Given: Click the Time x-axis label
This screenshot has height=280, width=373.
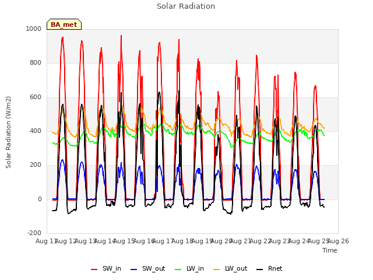Looking at the screenshot, I should click(330, 250).
